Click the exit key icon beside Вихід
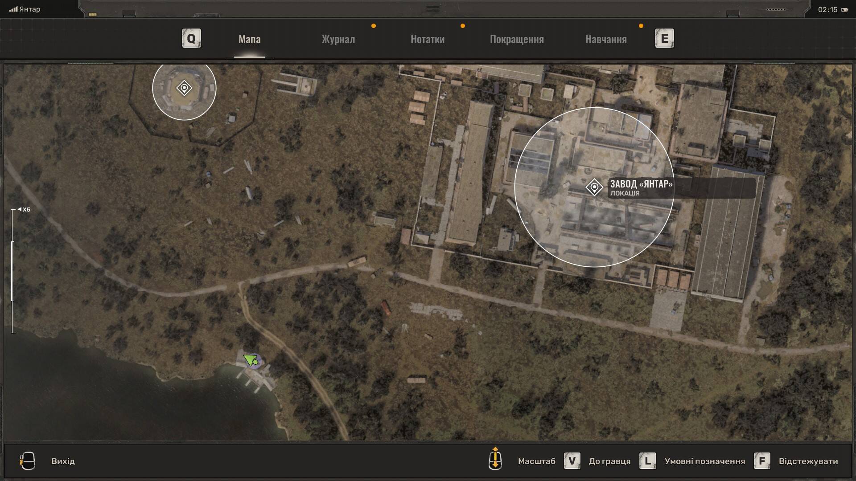Viewport: 856px width, 481px height. (28, 461)
